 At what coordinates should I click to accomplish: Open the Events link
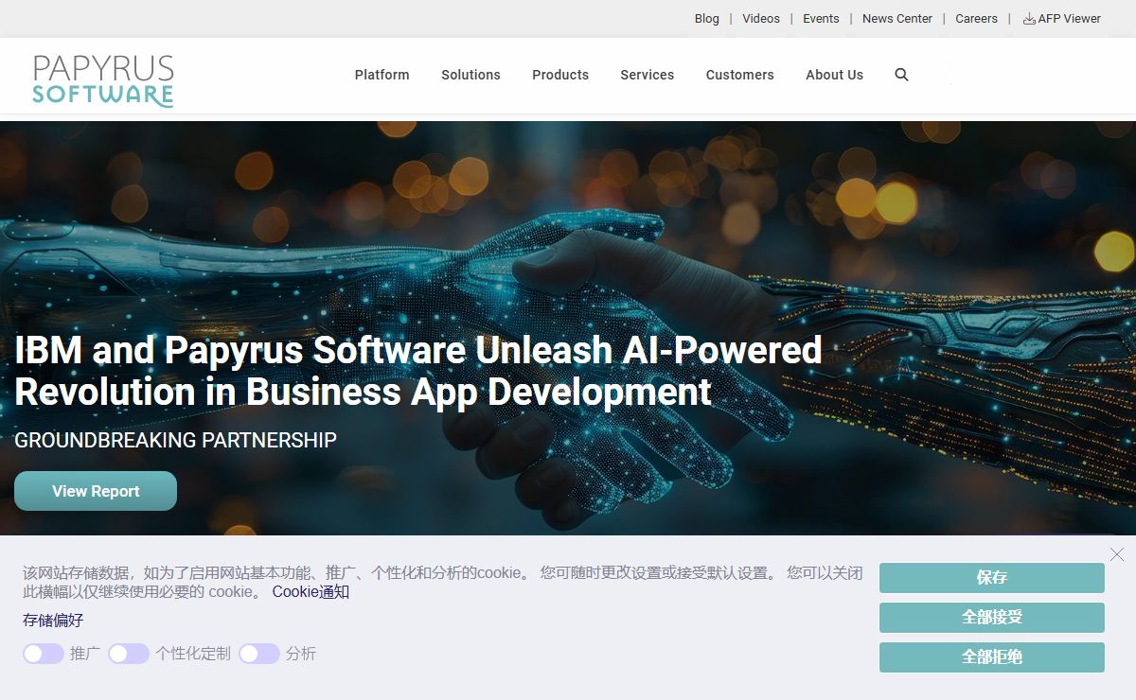(821, 19)
